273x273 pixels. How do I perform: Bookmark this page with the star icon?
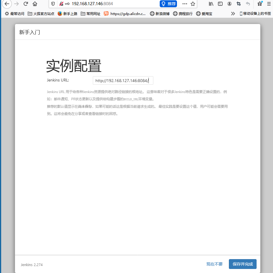[193, 4]
